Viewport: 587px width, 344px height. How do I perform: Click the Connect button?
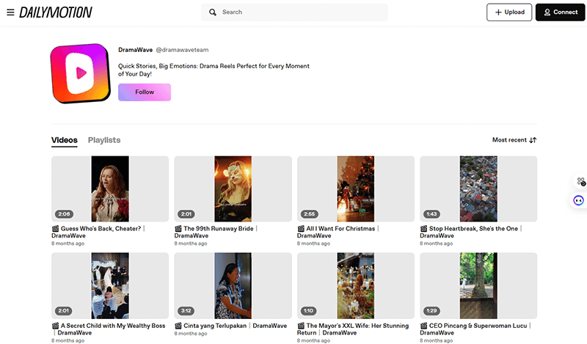[560, 12]
